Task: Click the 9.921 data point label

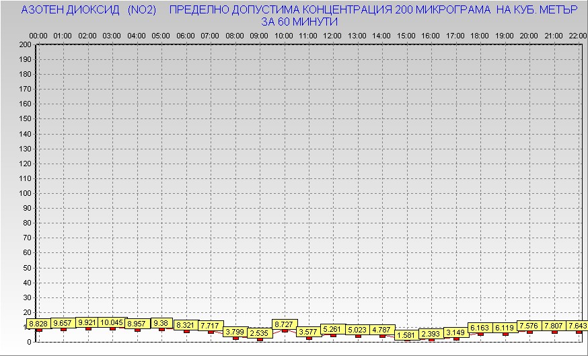Action: click(88, 323)
